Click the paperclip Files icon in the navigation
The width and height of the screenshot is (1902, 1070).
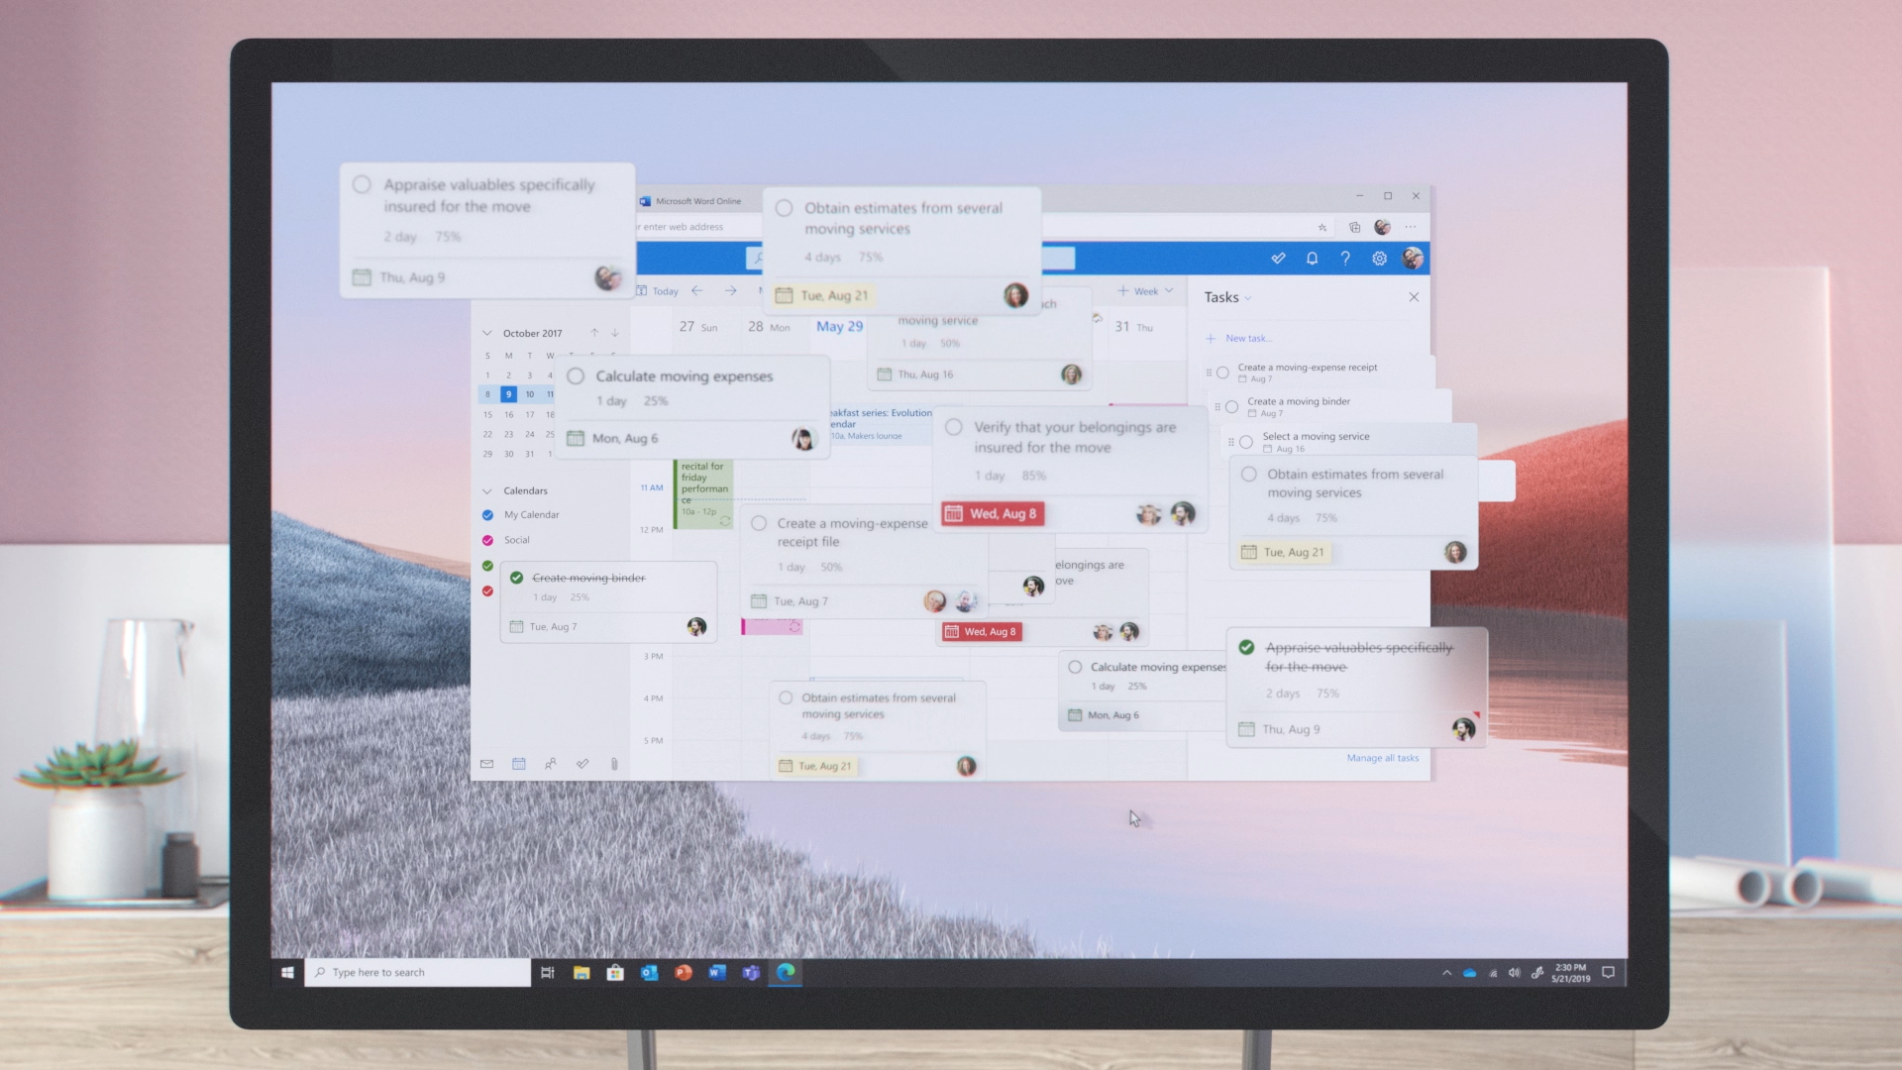coord(614,764)
